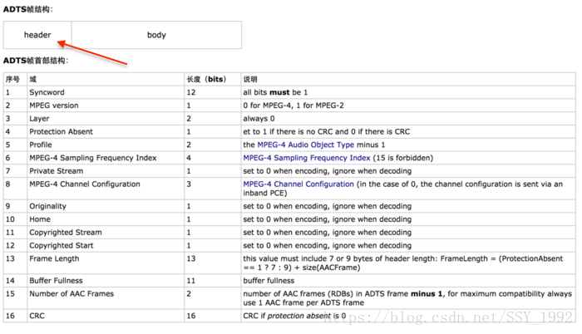Screen dimensions: 582x334
Task: Click the Frame Length bits value '13'
Action: (x=190, y=258)
